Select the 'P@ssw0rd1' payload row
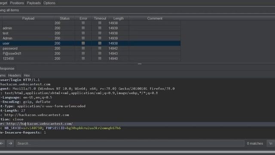 pyautogui.click(x=90, y=53)
